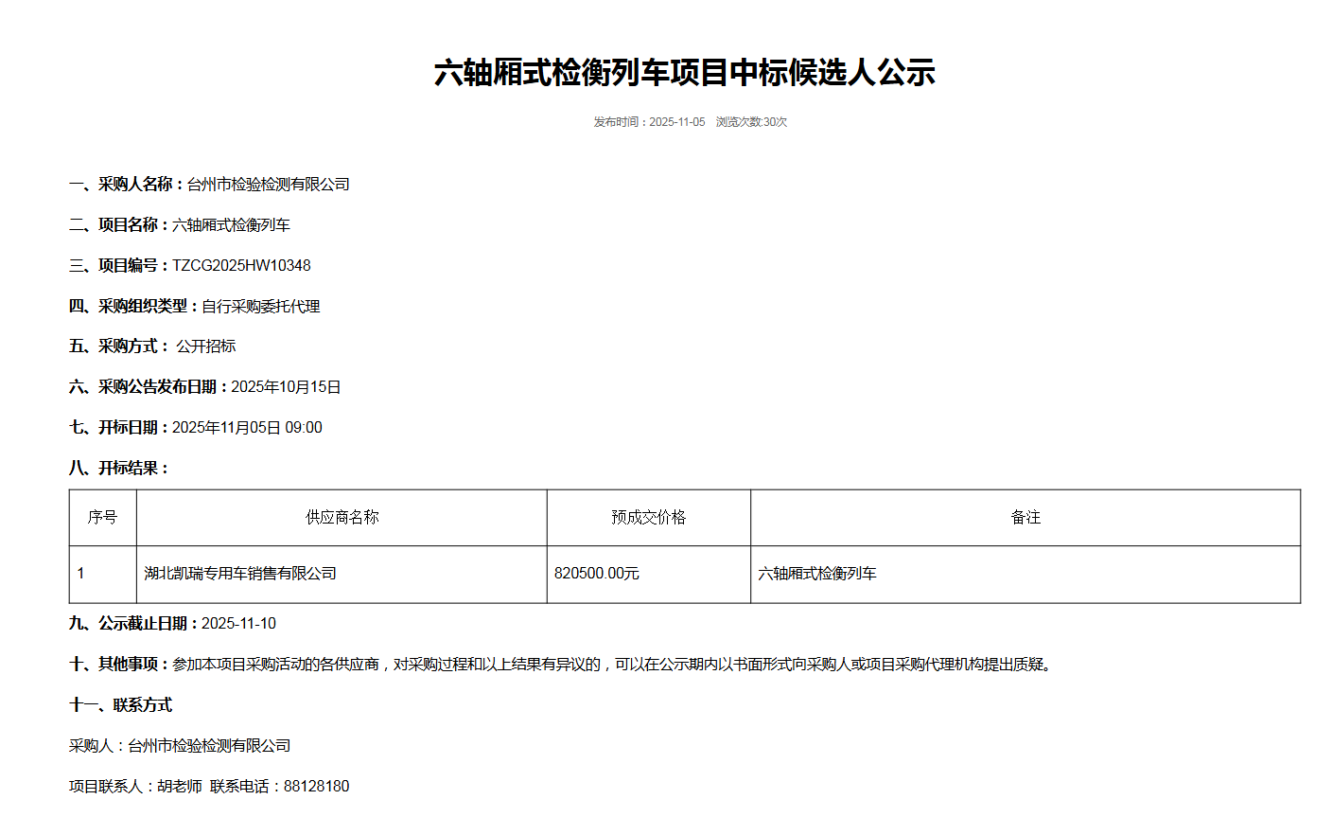Click the page title about 六轴厢式检衡列车项目
This screenshot has height=817, width=1332.
pos(684,73)
